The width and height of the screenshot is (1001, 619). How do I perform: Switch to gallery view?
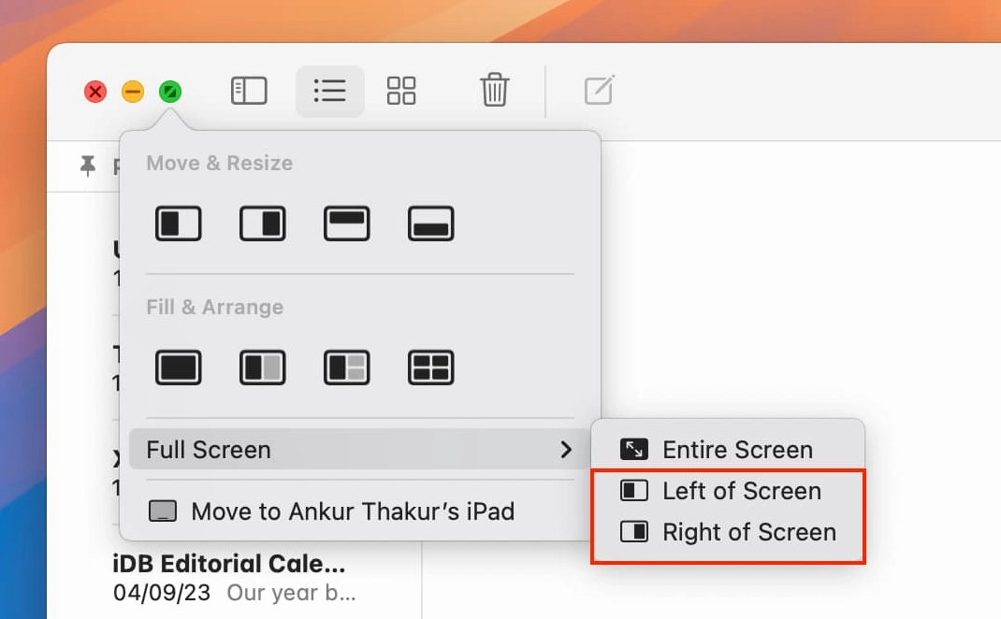(x=401, y=91)
